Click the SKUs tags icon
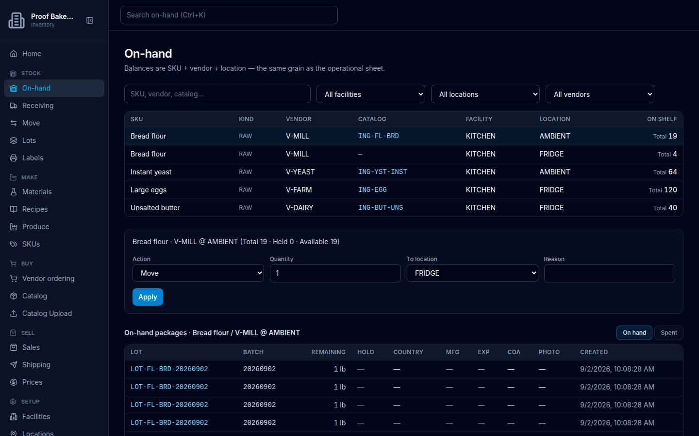Screen dimensions: 699x436 tap(14, 244)
